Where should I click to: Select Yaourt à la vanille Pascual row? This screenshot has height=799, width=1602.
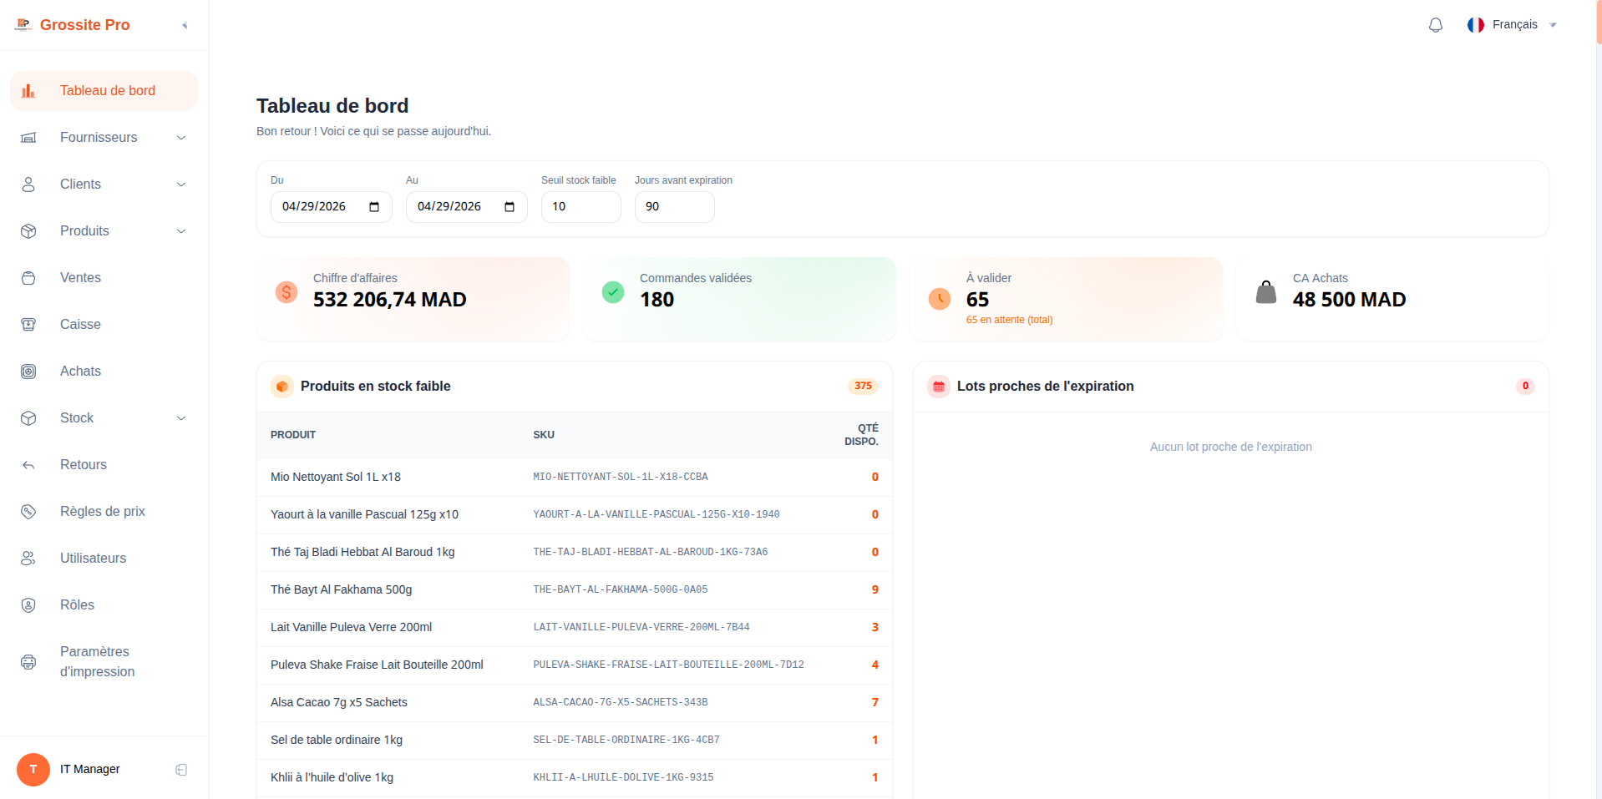tap(575, 515)
